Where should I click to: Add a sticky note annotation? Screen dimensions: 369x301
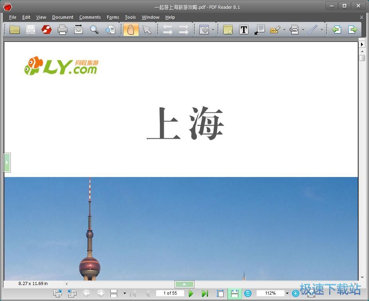point(228,30)
